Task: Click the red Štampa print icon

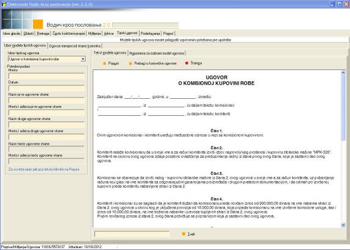Action: pos(187,63)
